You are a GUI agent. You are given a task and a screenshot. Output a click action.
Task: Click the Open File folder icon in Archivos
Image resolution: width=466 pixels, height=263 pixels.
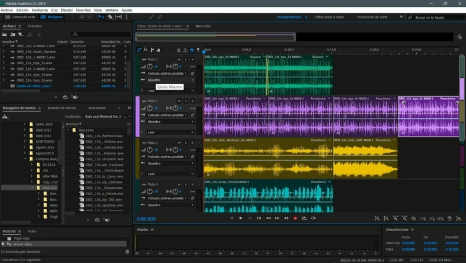4,35
